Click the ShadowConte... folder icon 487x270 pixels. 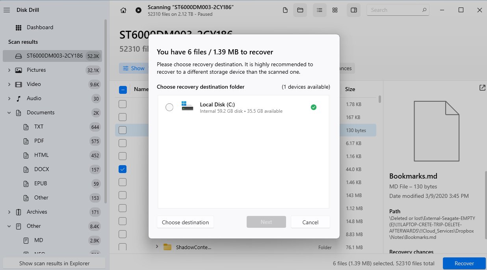(167, 247)
